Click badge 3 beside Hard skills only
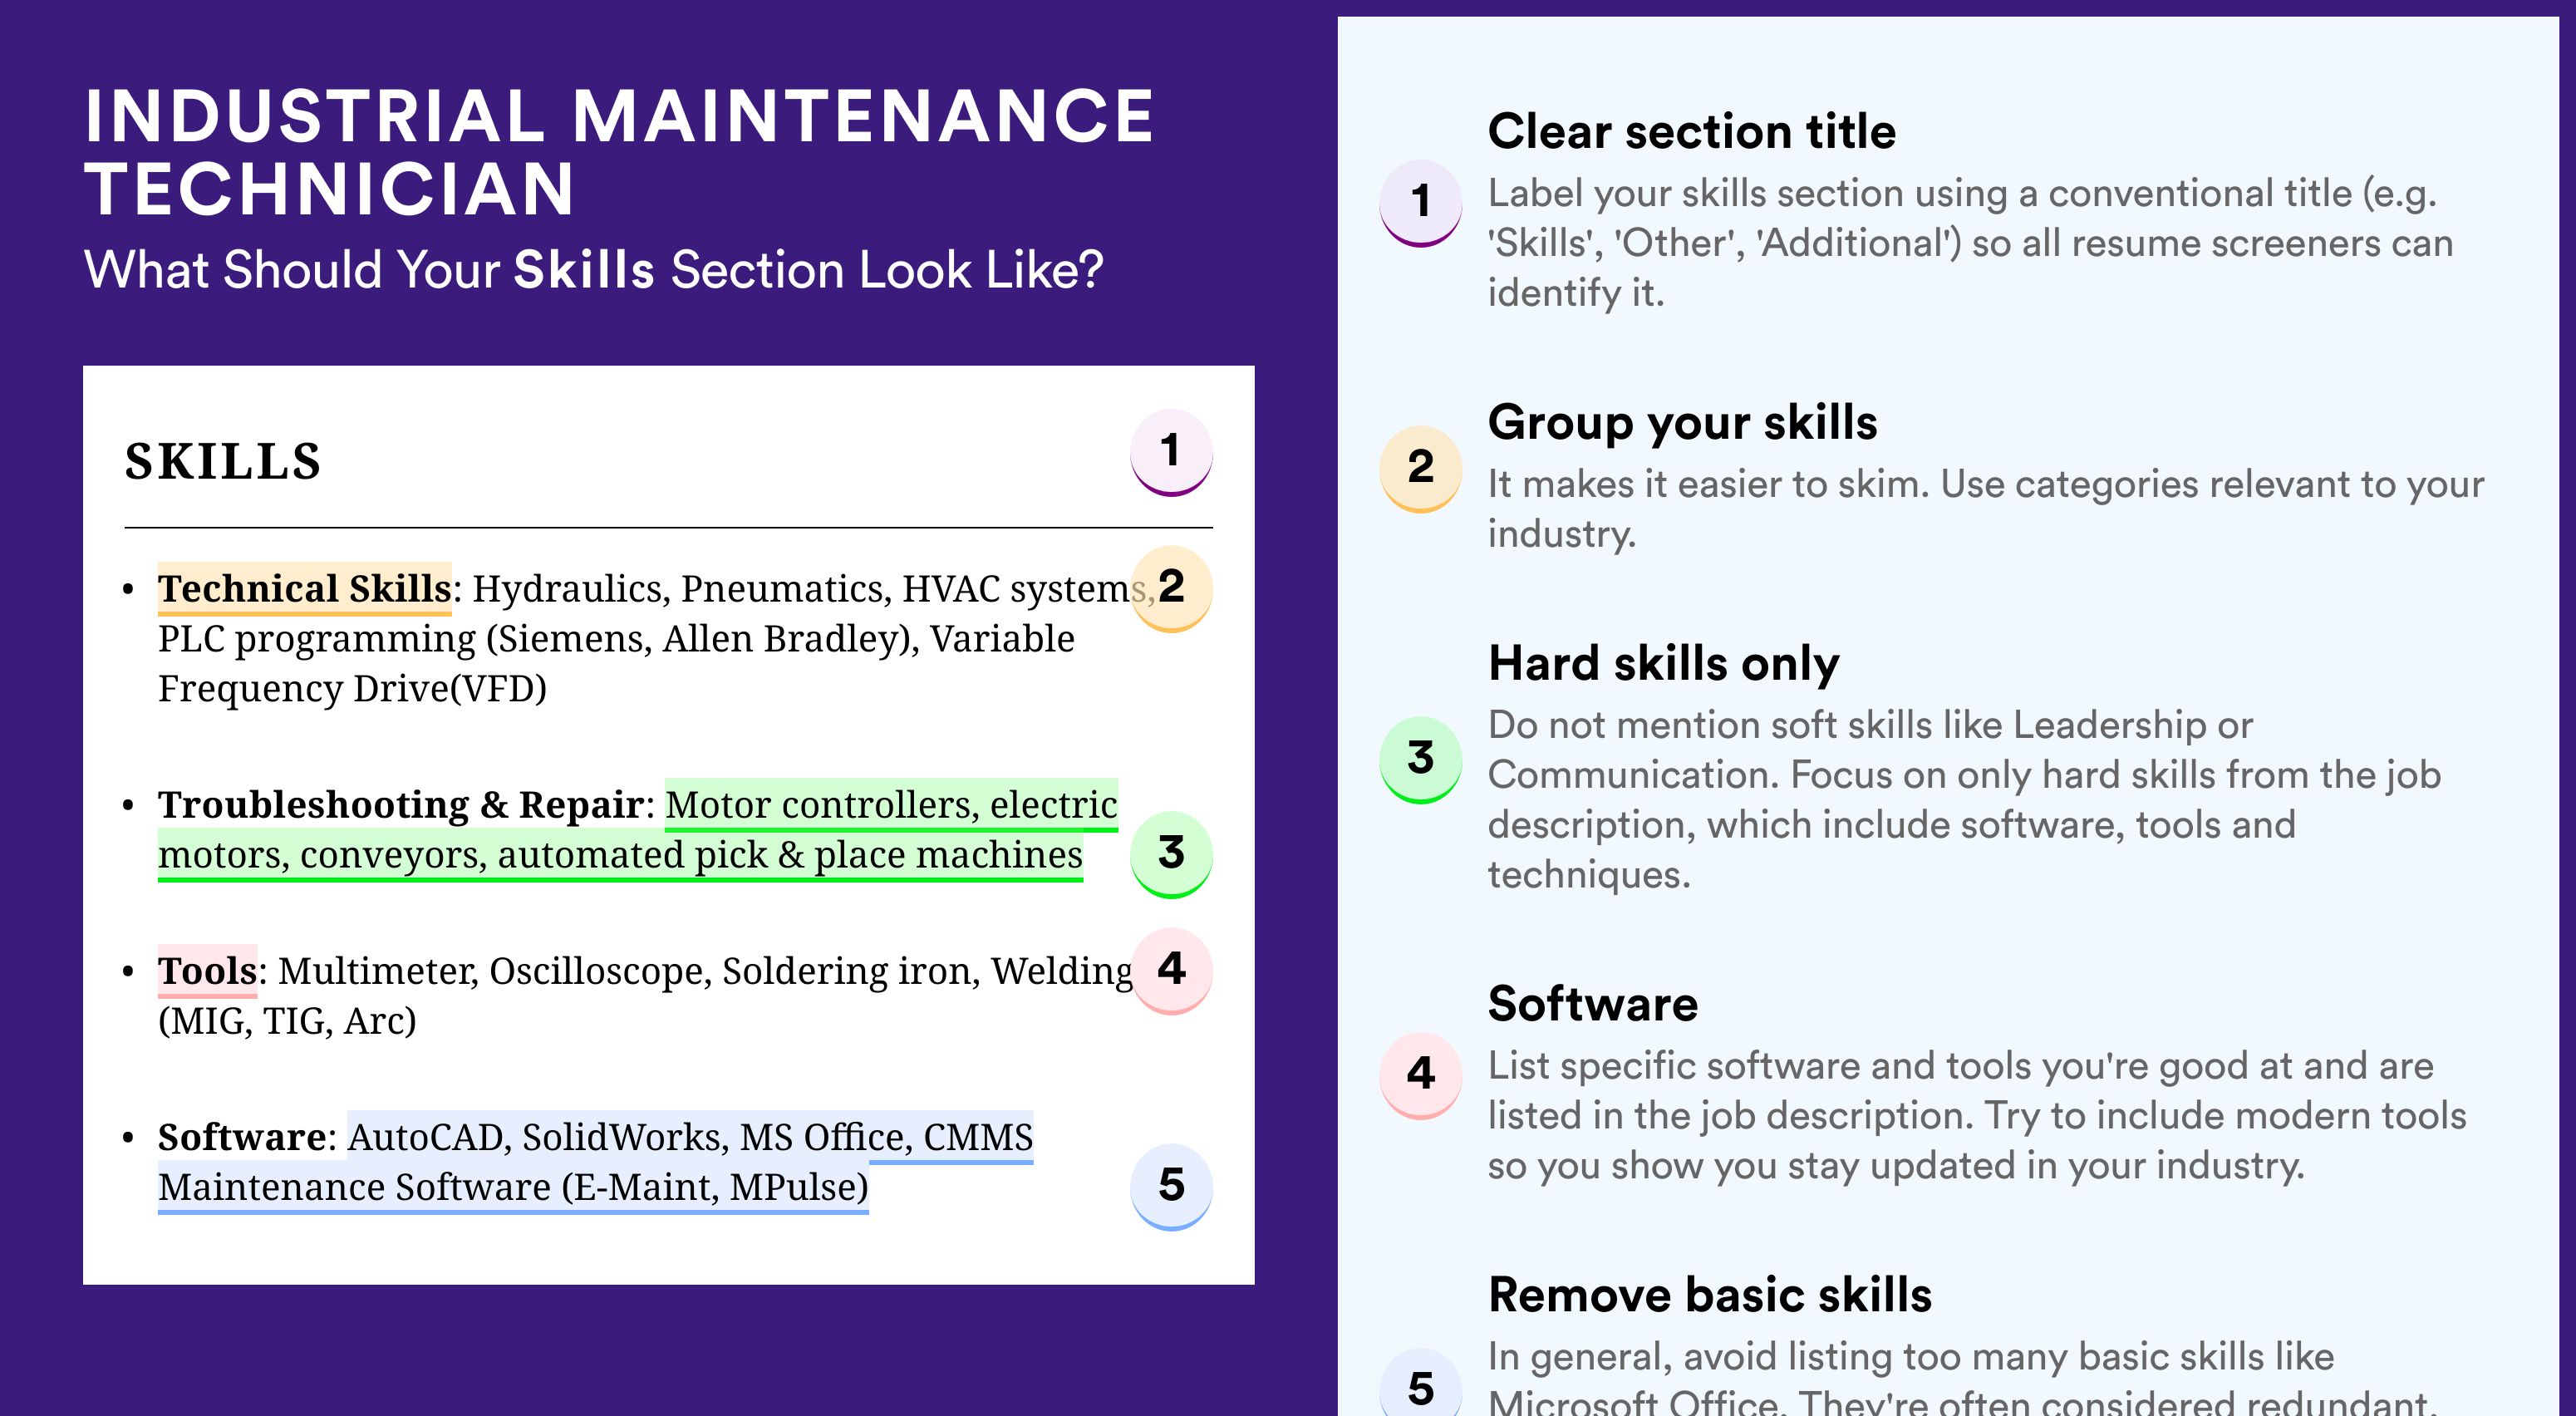 [1420, 758]
